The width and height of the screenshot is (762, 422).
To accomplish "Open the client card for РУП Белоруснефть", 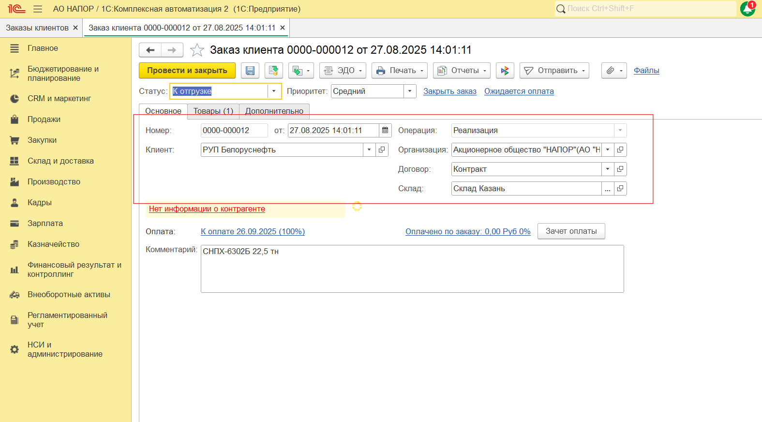I will click(382, 150).
